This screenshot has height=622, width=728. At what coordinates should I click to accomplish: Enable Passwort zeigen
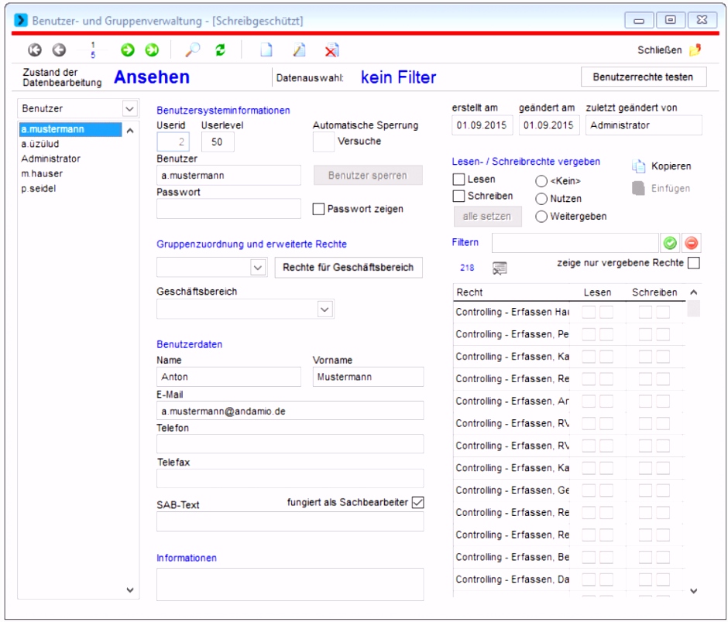[318, 209]
